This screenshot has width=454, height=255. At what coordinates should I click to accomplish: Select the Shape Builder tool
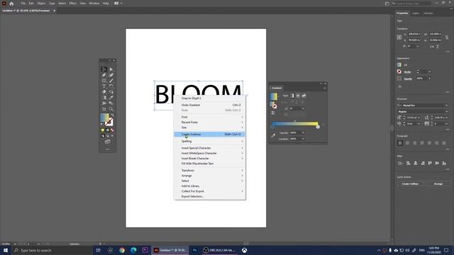111,92
